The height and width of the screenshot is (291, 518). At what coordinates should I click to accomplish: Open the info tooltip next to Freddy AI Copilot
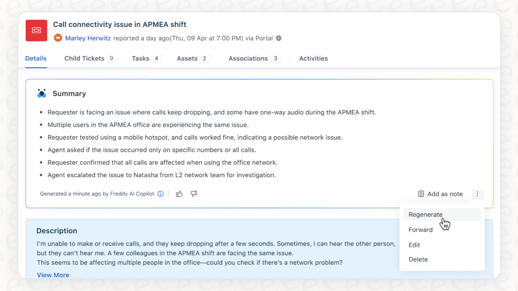pyautogui.click(x=160, y=194)
